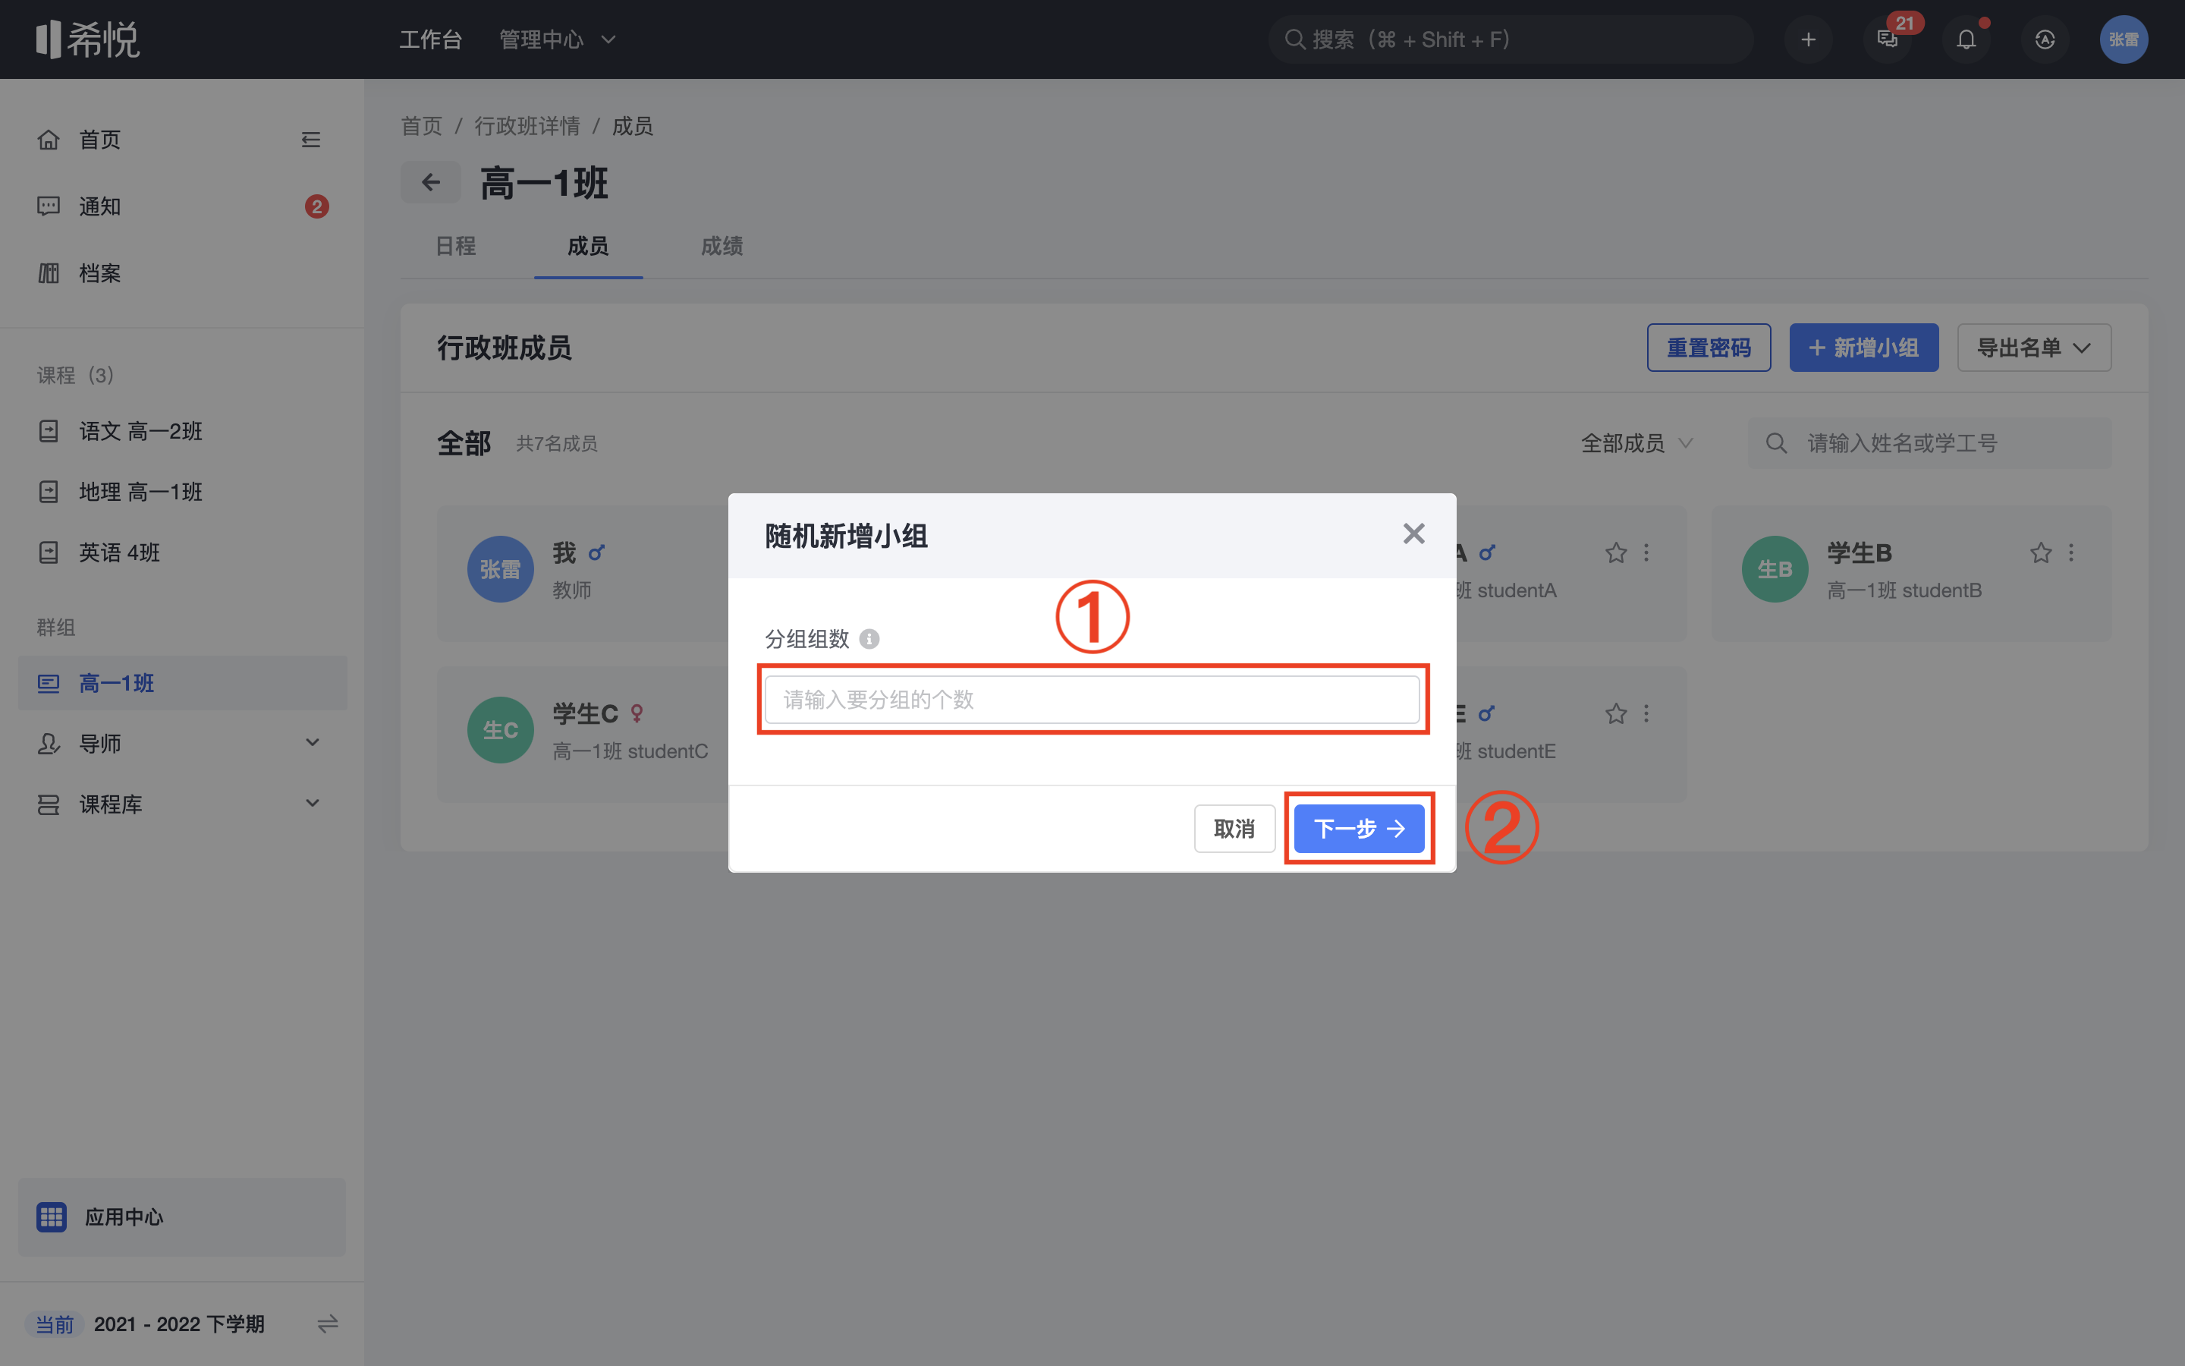Switch to the 成员 tab
The width and height of the screenshot is (2185, 1366).
point(588,246)
